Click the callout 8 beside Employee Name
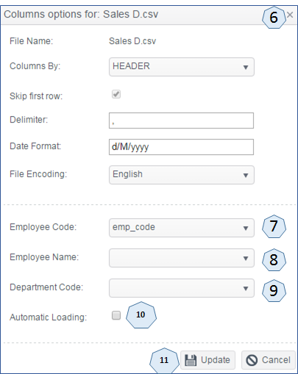298x374 pixels. click(274, 260)
